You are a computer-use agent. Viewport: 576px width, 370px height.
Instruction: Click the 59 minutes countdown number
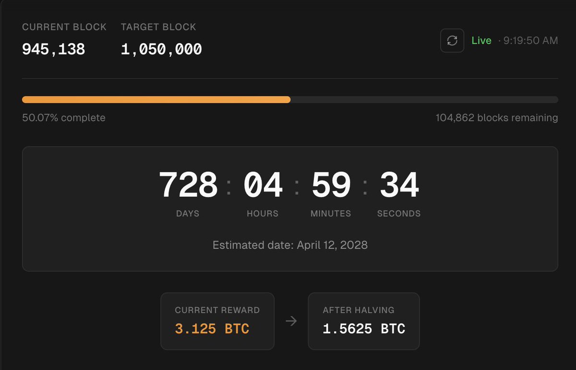pos(331,186)
